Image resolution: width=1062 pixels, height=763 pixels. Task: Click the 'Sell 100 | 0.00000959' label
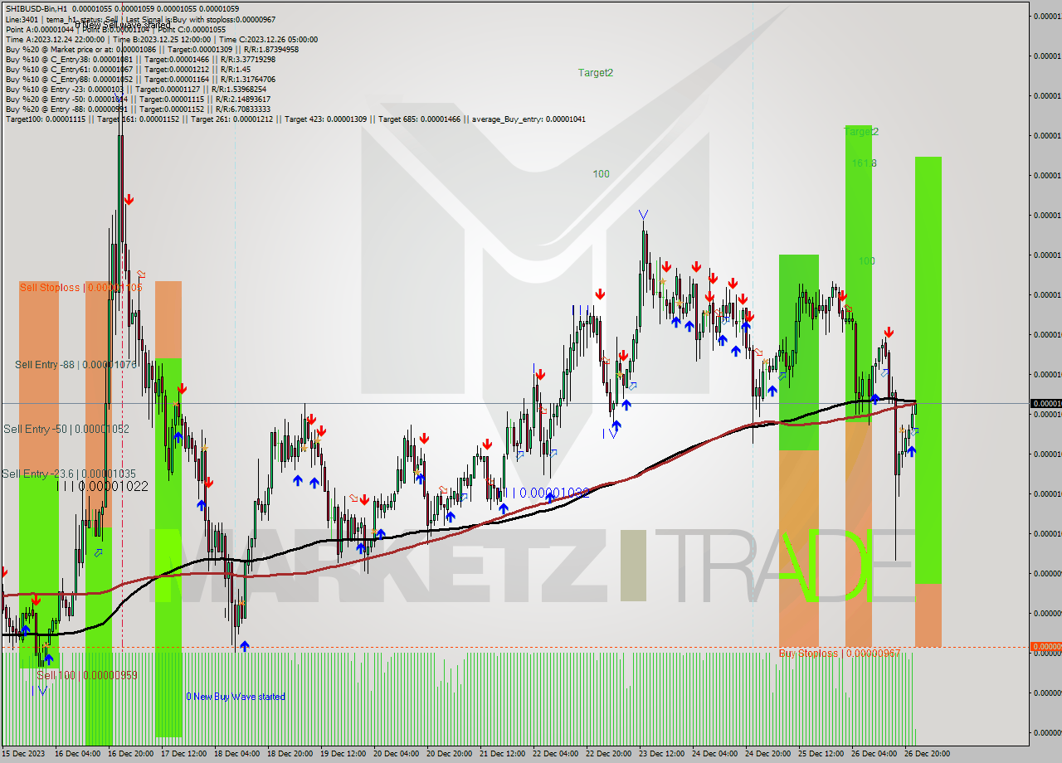click(x=87, y=675)
